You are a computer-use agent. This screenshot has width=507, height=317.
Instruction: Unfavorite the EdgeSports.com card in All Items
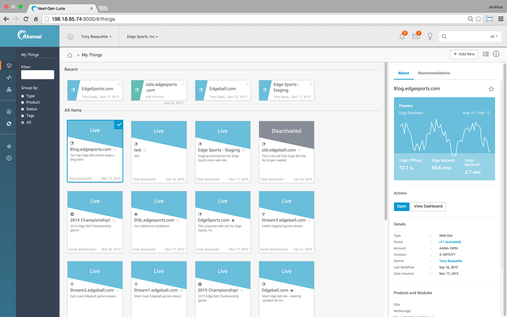click(233, 220)
